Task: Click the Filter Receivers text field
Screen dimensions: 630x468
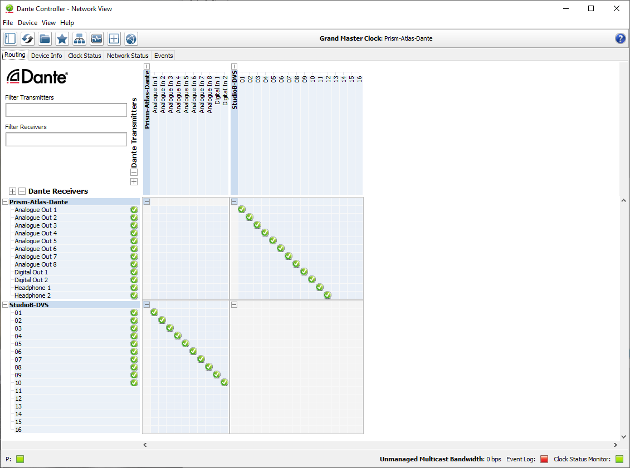Action: (66, 139)
